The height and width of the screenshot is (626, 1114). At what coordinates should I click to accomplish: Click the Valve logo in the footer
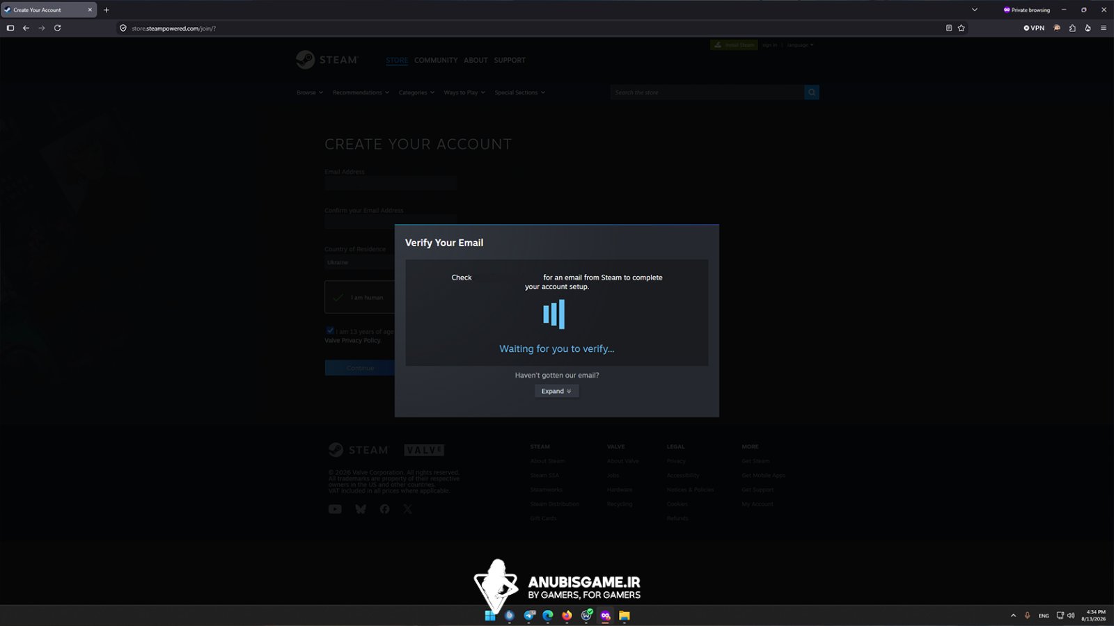pyautogui.click(x=424, y=450)
